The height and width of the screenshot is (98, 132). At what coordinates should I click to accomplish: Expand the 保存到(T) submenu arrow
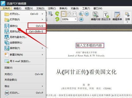(43, 48)
